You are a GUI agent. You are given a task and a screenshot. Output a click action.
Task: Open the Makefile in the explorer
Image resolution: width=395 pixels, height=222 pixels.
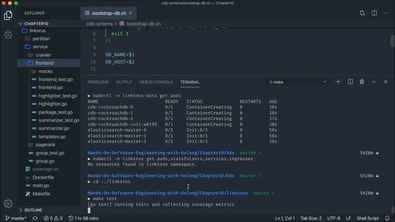41,194
